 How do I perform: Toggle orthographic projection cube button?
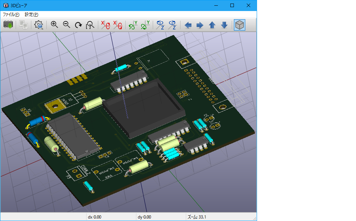point(240,25)
